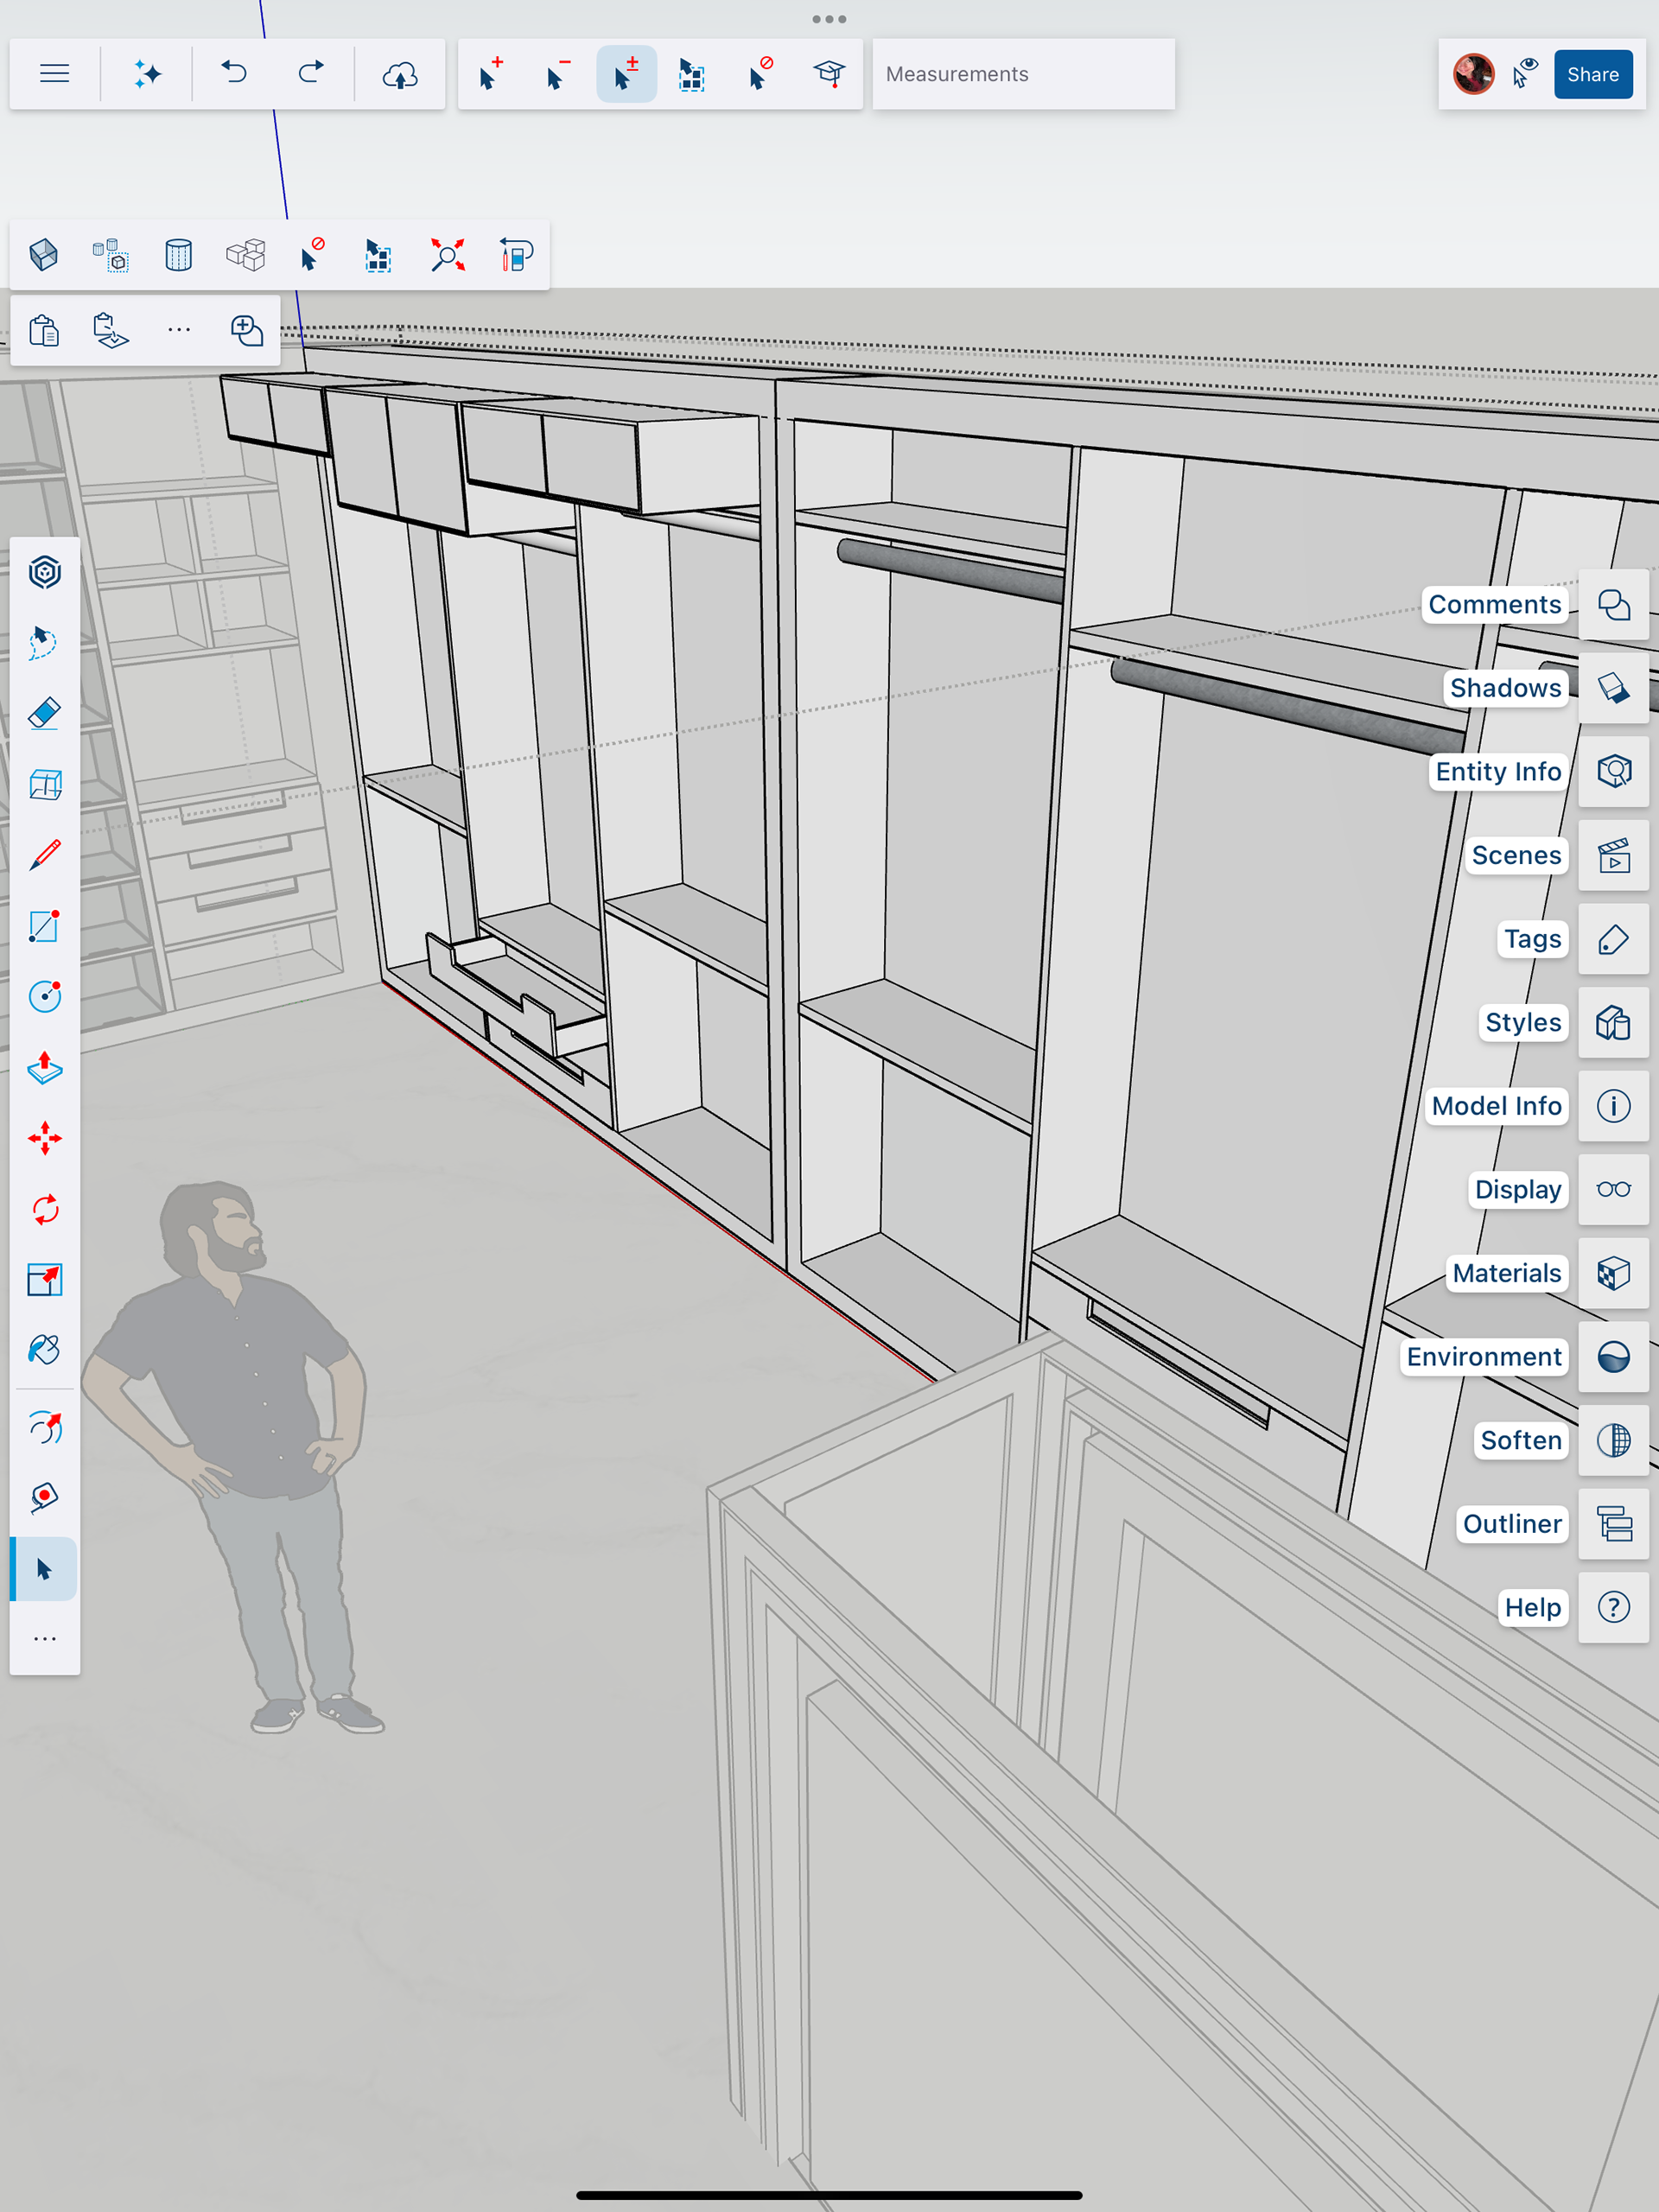
Task: Expand the clipboard toolbar ellipsis menu
Action: [x=179, y=330]
